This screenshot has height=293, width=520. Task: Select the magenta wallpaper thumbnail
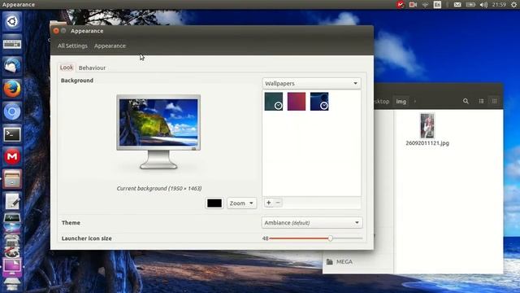[x=297, y=101]
